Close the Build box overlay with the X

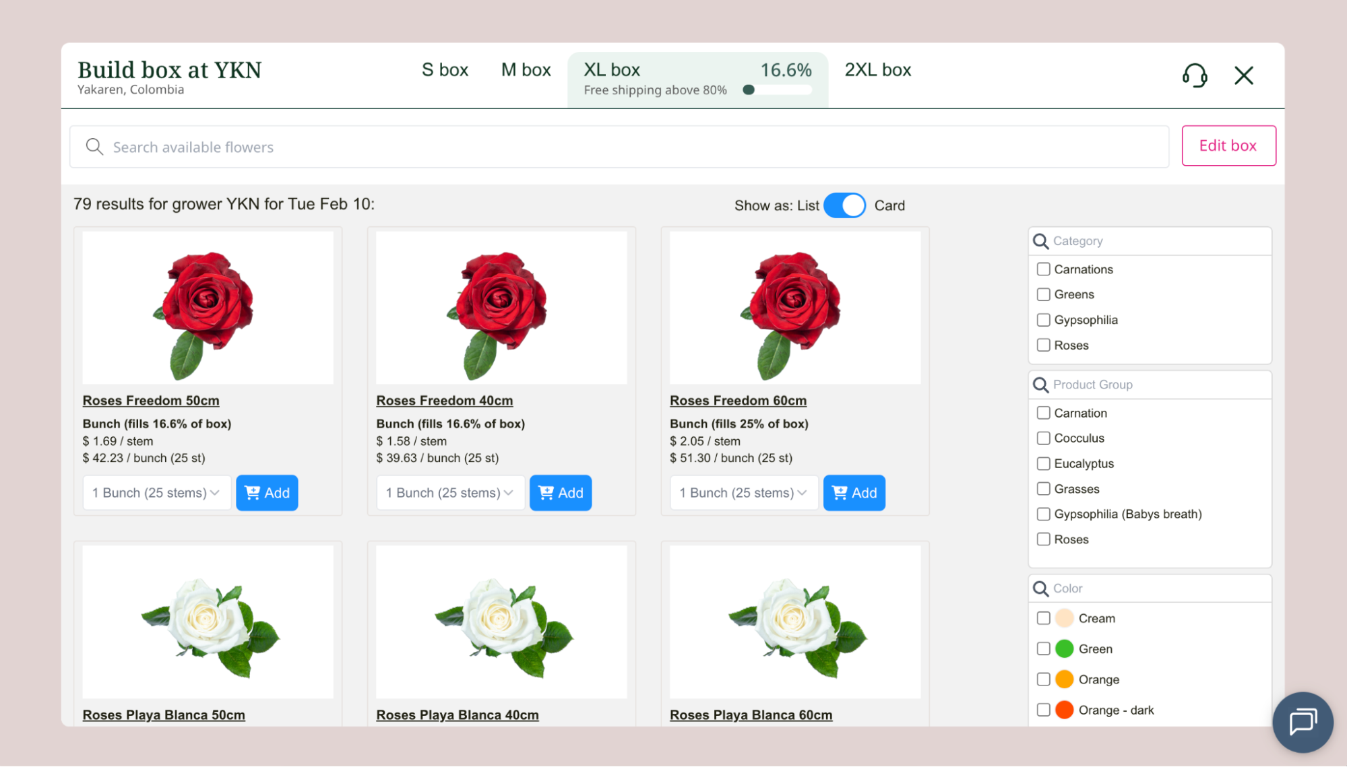click(1243, 75)
